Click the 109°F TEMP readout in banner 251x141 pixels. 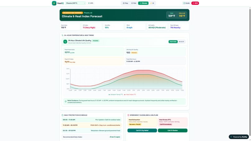tap(172, 15)
